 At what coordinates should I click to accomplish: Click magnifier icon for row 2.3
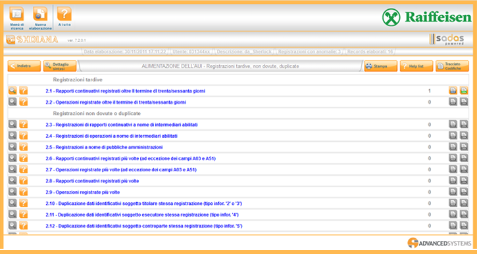tap(12, 124)
